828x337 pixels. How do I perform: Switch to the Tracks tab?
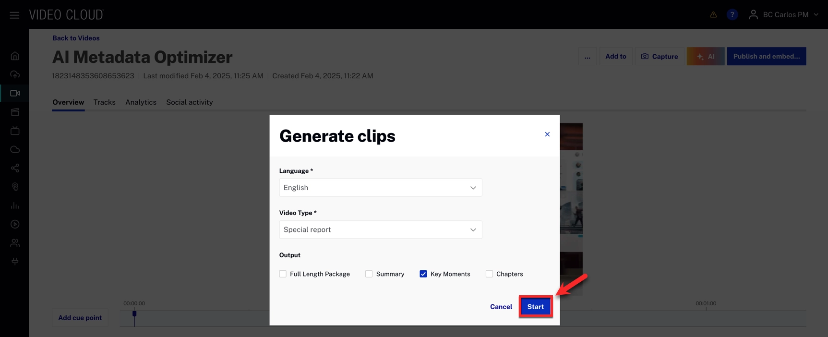pos(105,103)
